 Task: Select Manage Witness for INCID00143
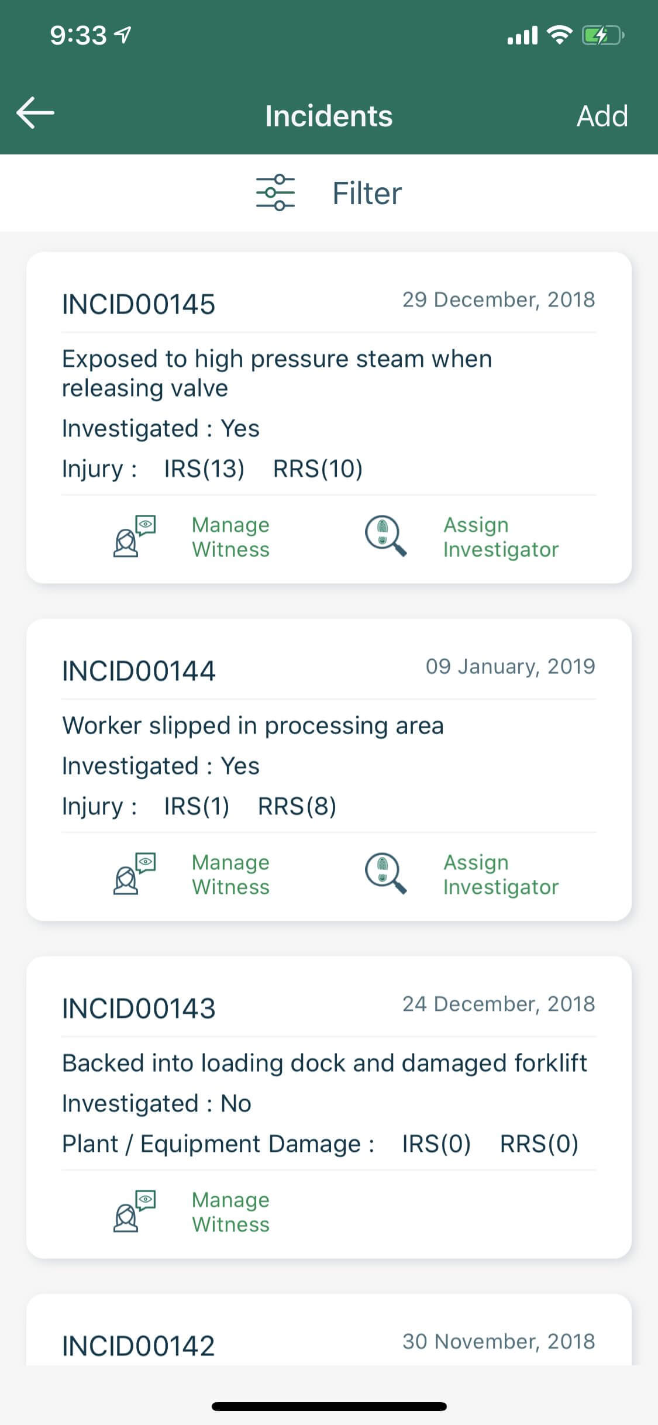230,1212
